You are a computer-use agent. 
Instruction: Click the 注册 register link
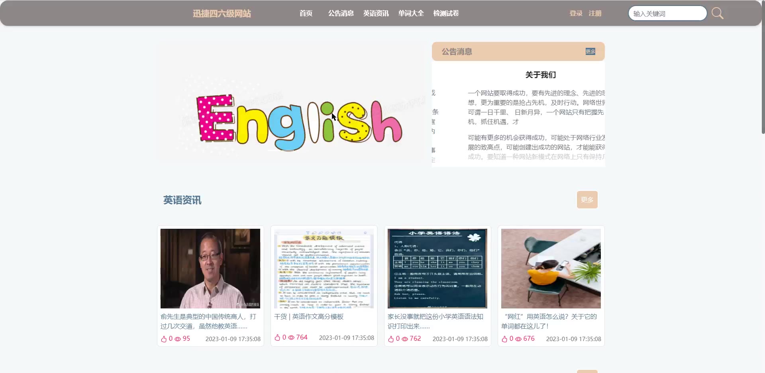(595, 13)
